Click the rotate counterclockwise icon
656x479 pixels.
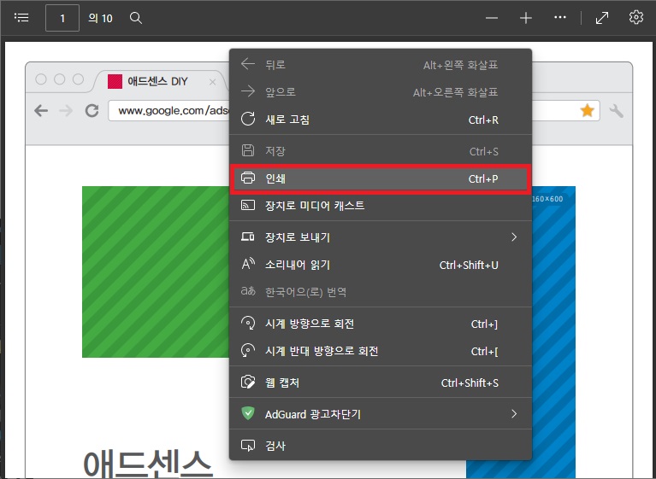coord(248,350)
